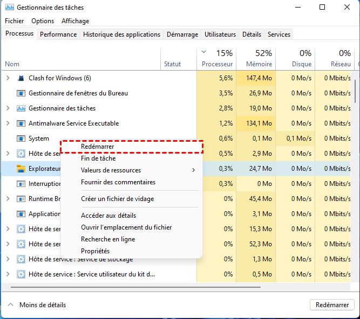Switch to the Détails tab
This screenshot has width=360, height=319.
pos(252,34)
